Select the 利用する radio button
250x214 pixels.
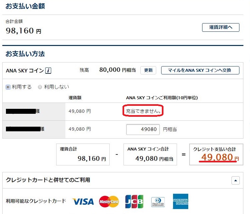[x=8, y=87]
